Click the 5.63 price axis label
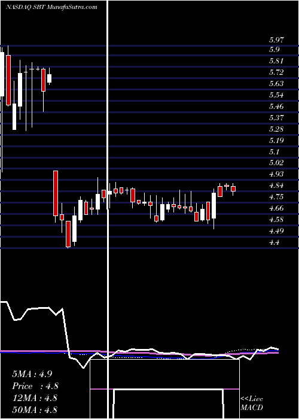 (x=276, y=84)
